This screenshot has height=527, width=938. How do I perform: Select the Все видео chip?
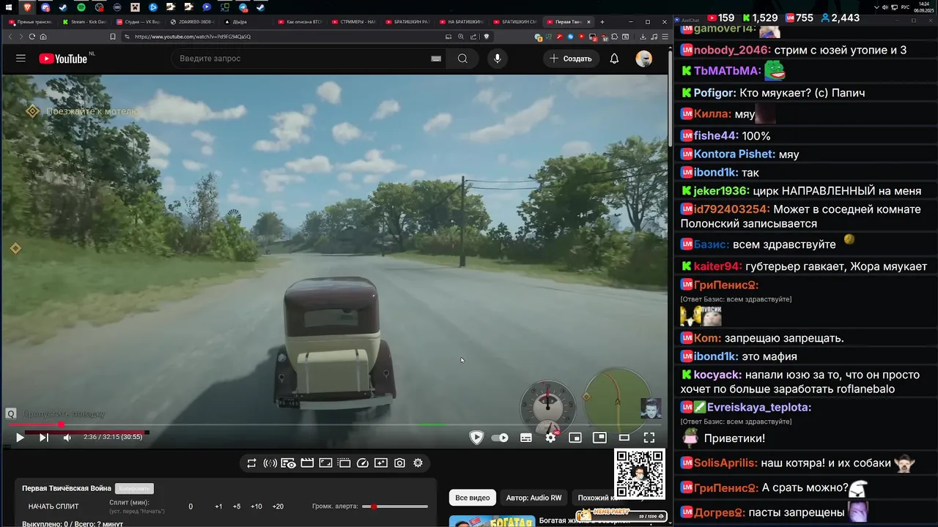[473, 498]
